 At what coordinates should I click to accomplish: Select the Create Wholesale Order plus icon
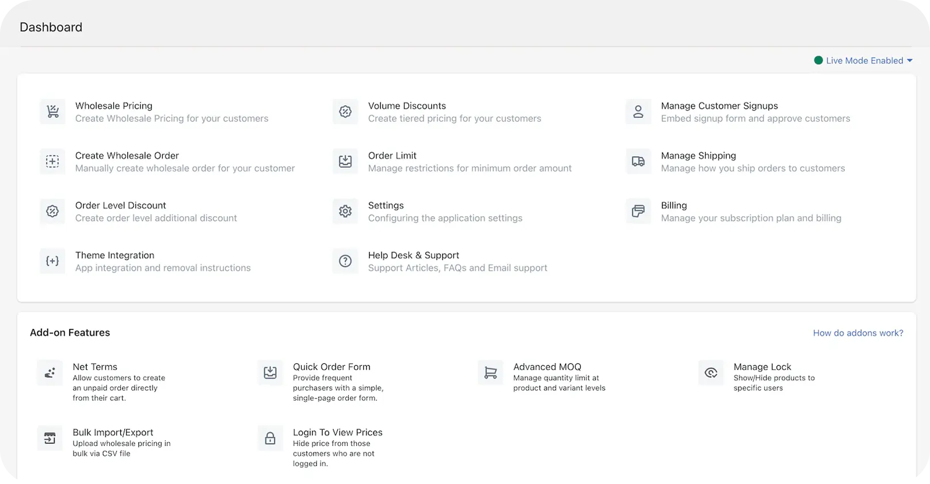point(52,162)
